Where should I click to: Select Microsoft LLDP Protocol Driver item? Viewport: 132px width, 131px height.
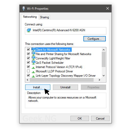pos(54,71)
